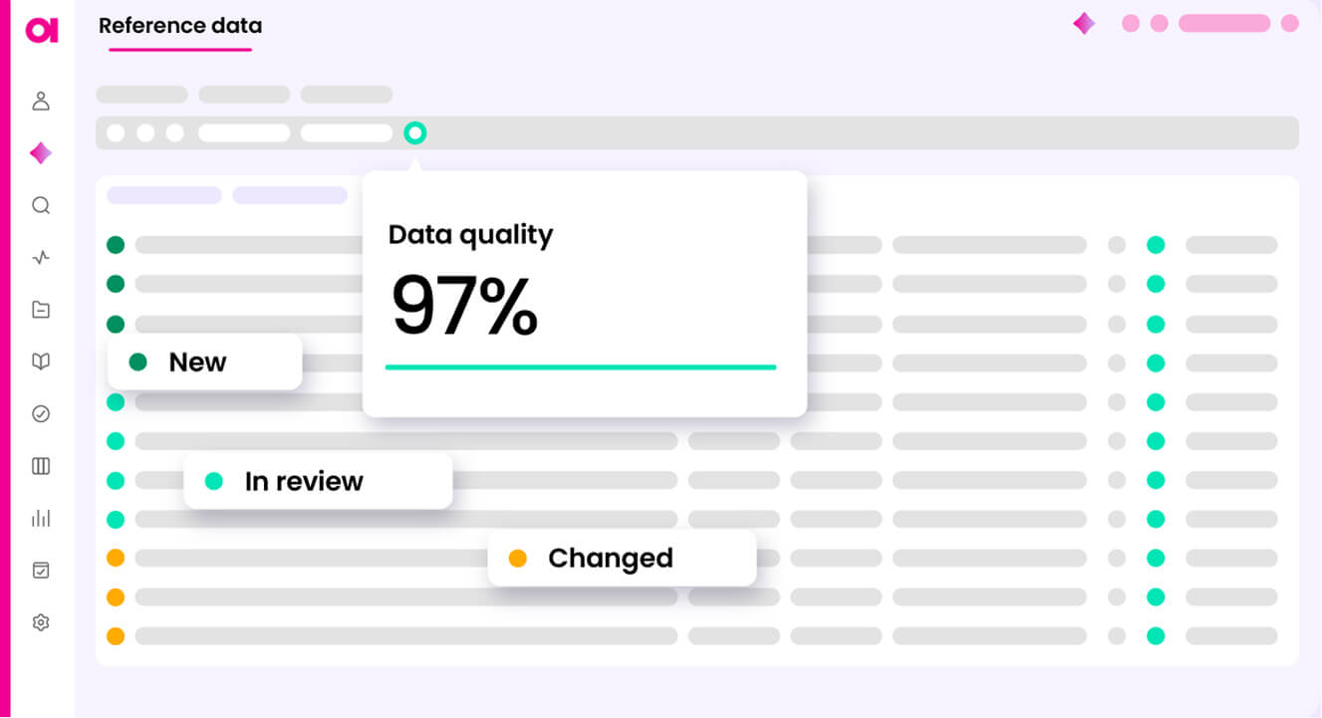Select the Changed status label

610,559
